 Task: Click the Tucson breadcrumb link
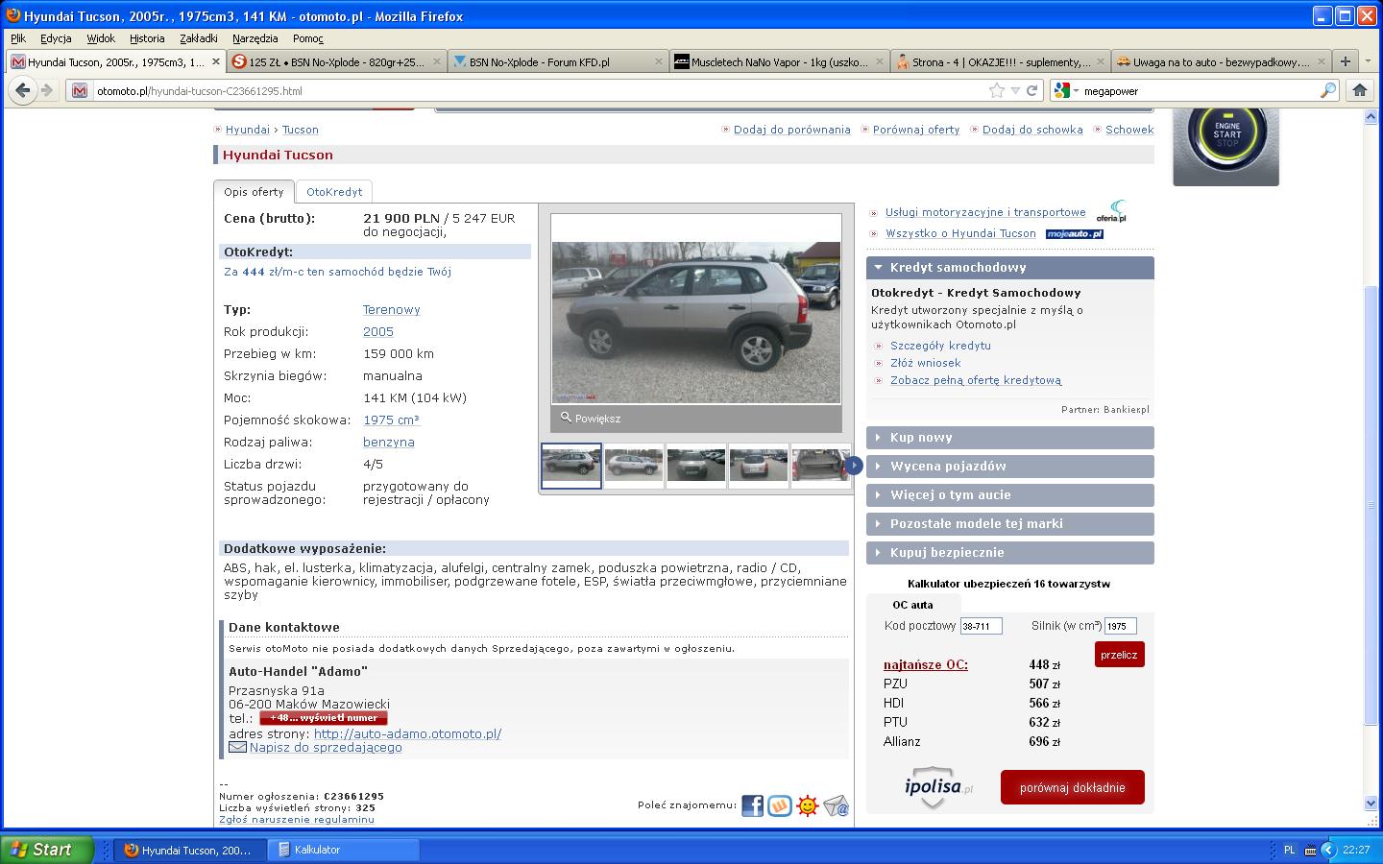301,130
